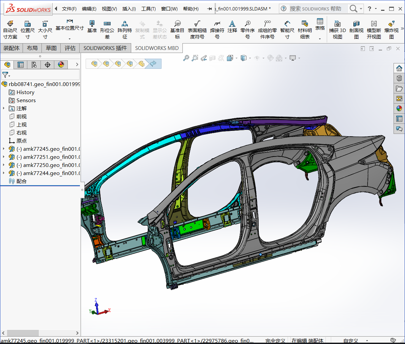405x344 pixels.
Task: Open the Appearances task pane
Action: coord(399,109)
